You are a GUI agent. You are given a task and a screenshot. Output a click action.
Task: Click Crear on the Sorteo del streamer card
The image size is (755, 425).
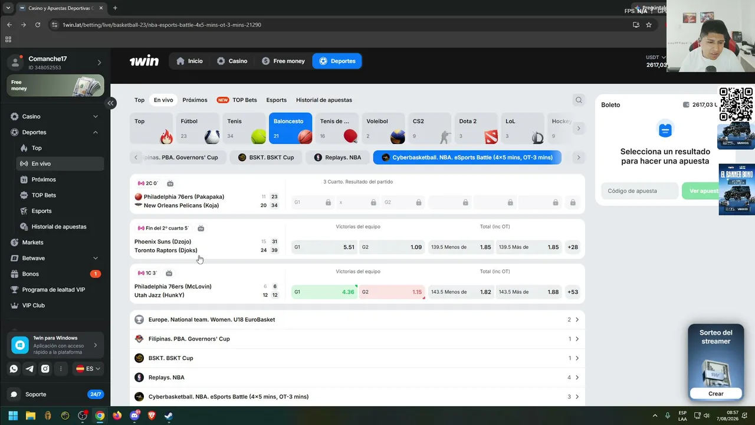click(x=716, y=394)
